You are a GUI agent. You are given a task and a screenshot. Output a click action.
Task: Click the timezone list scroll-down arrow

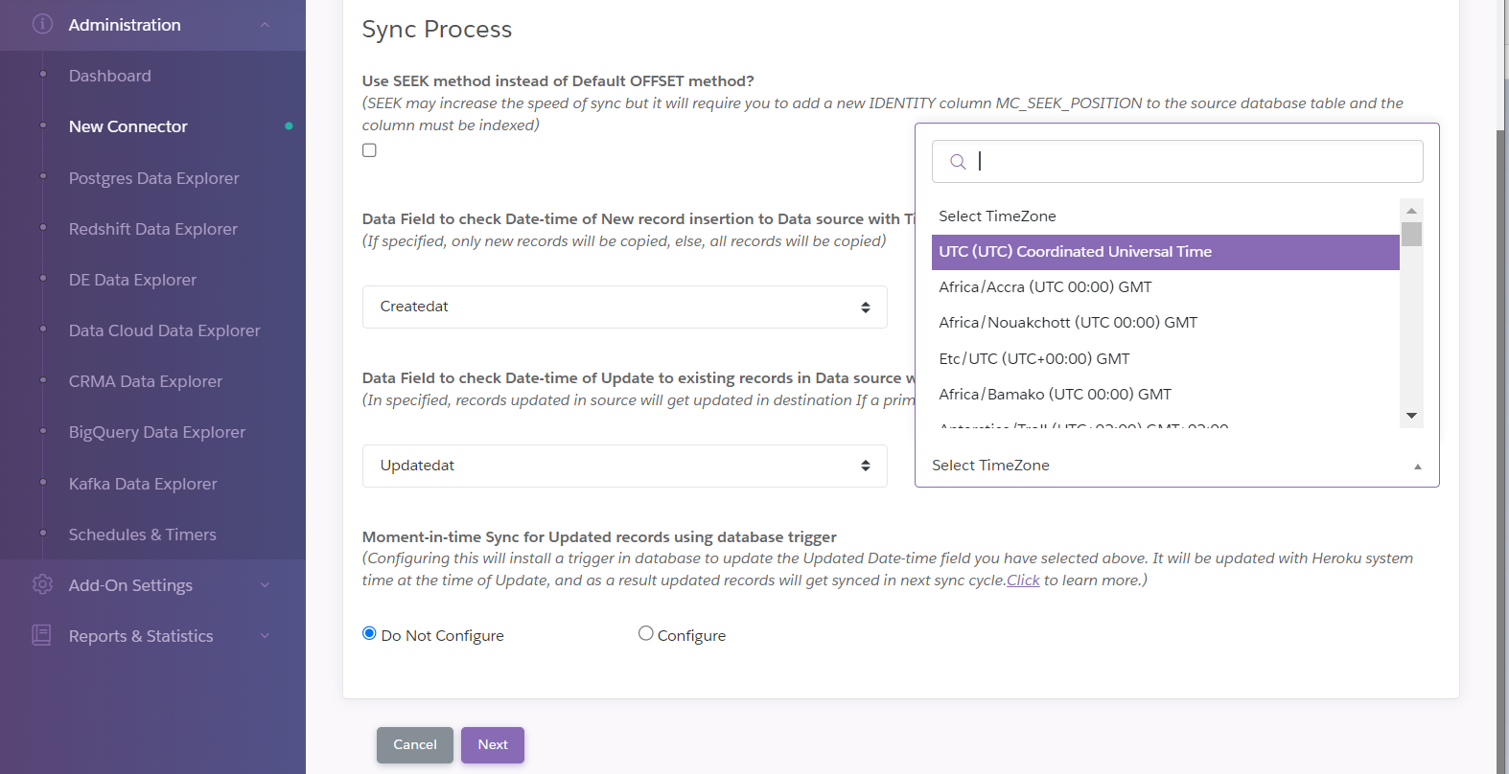[x=1411, y=416]
